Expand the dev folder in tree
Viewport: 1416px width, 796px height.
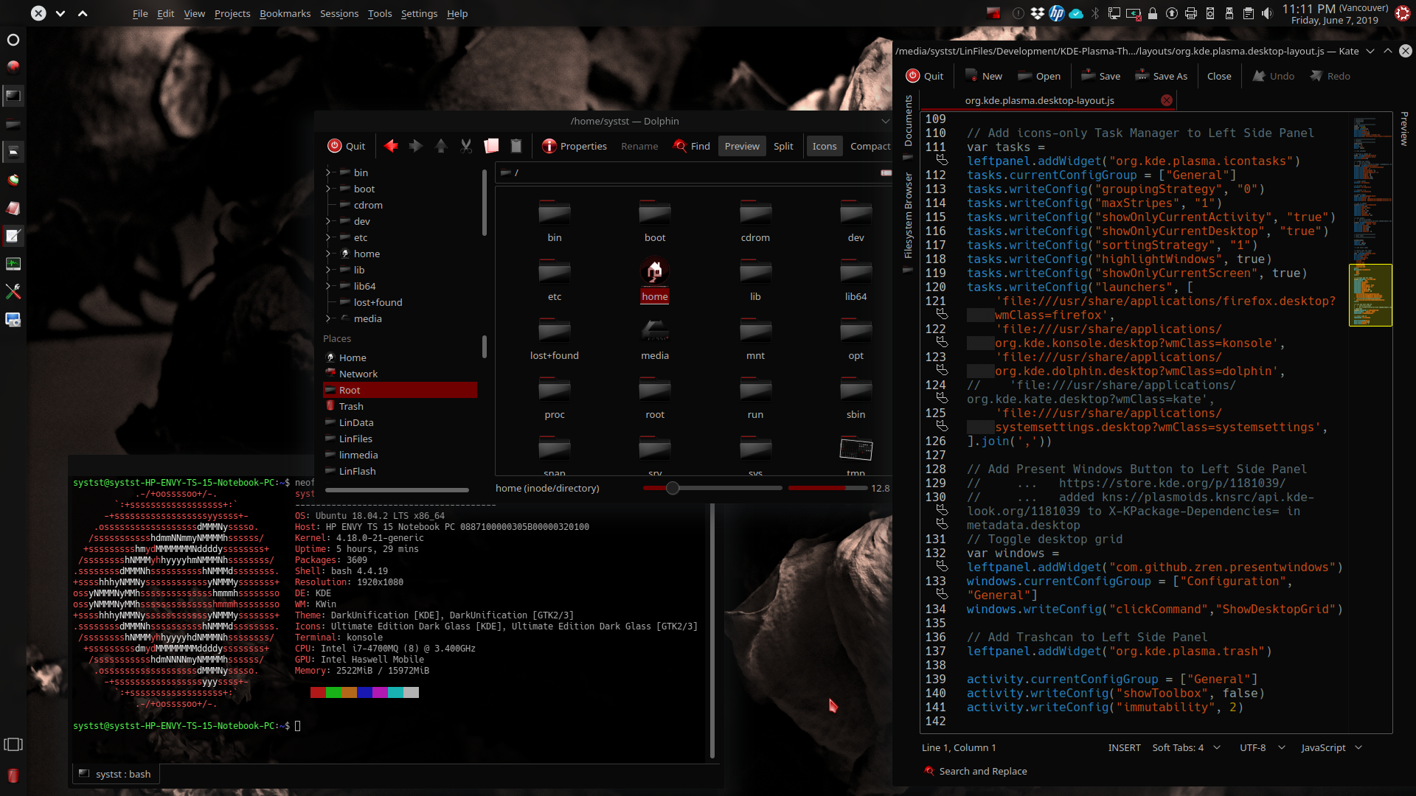coord(328,221)
